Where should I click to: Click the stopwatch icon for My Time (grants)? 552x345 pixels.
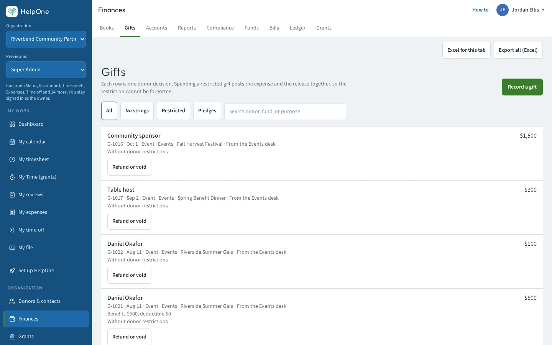pyautogui.click(x=12, y=177)
